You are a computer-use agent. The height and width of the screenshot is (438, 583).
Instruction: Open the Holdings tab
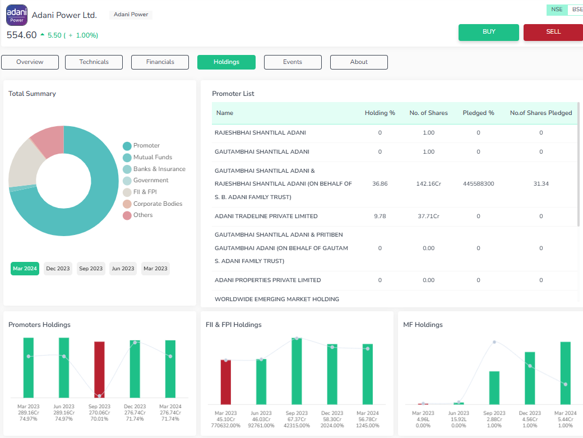tap(226, 62)
